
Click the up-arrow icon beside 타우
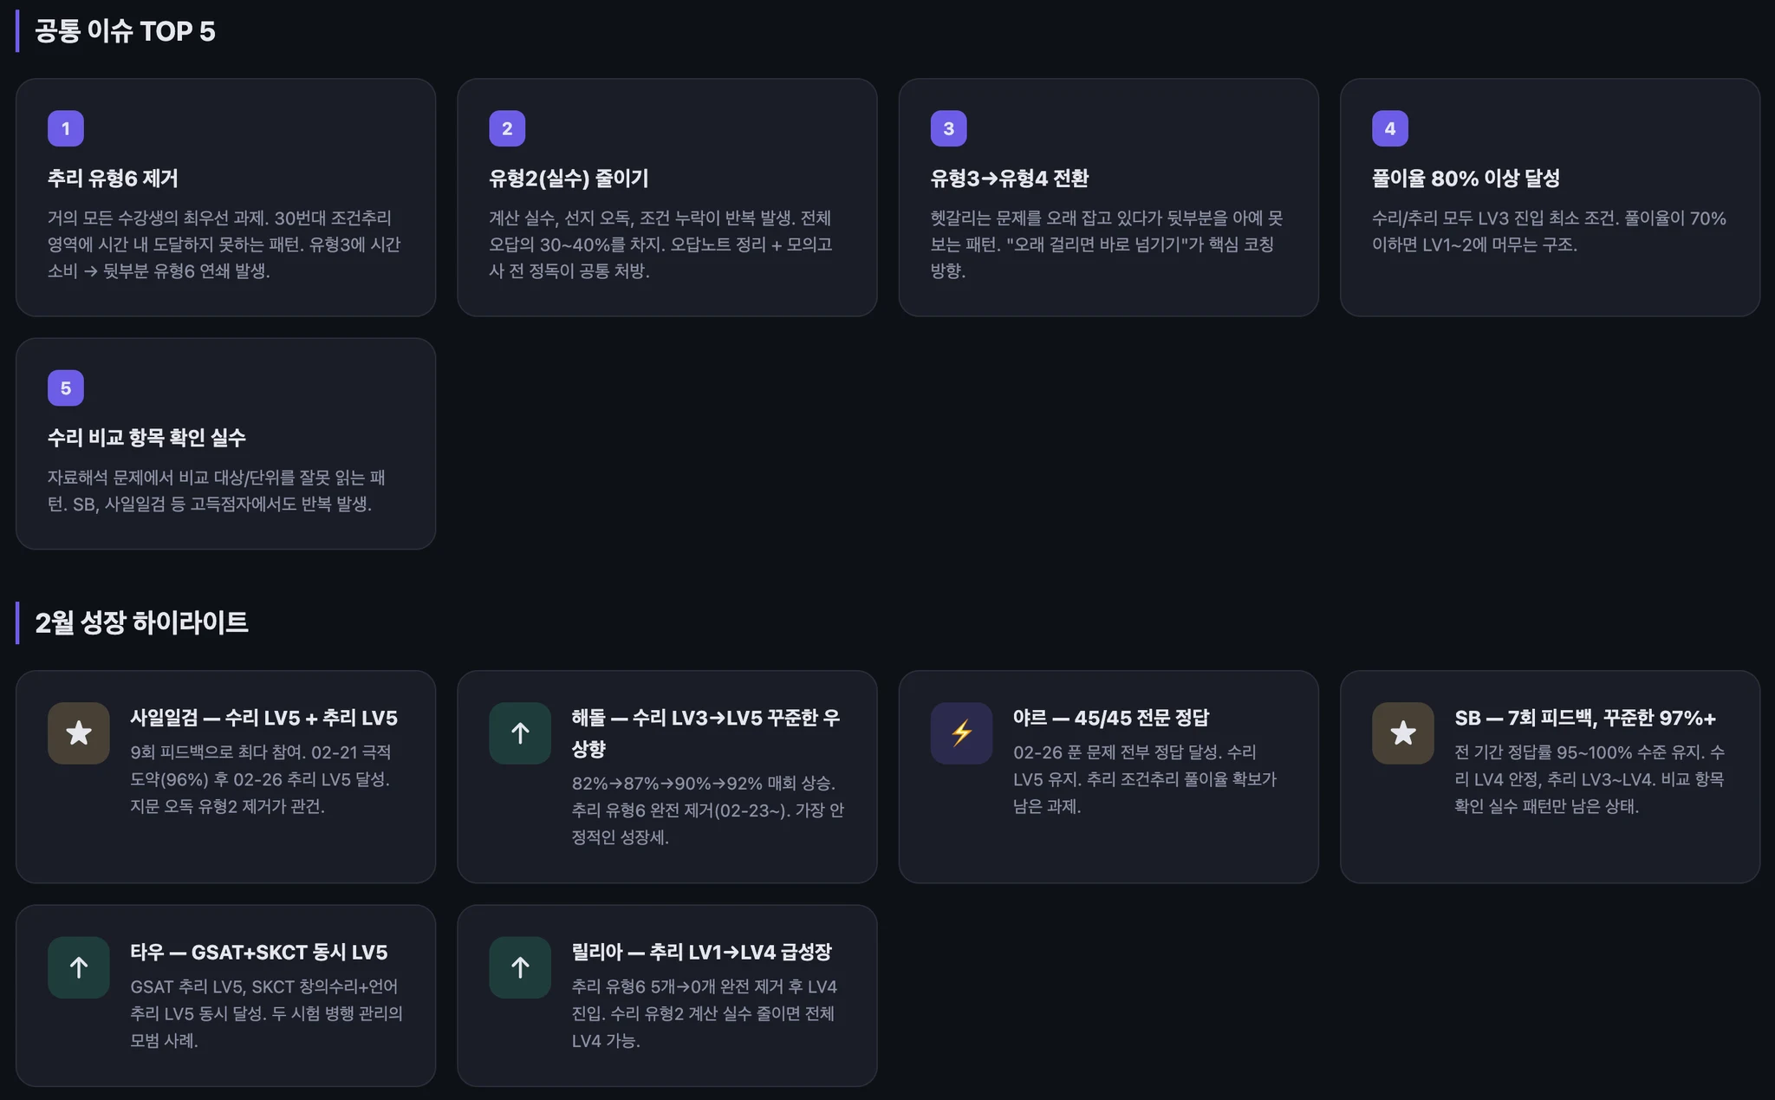78,967
